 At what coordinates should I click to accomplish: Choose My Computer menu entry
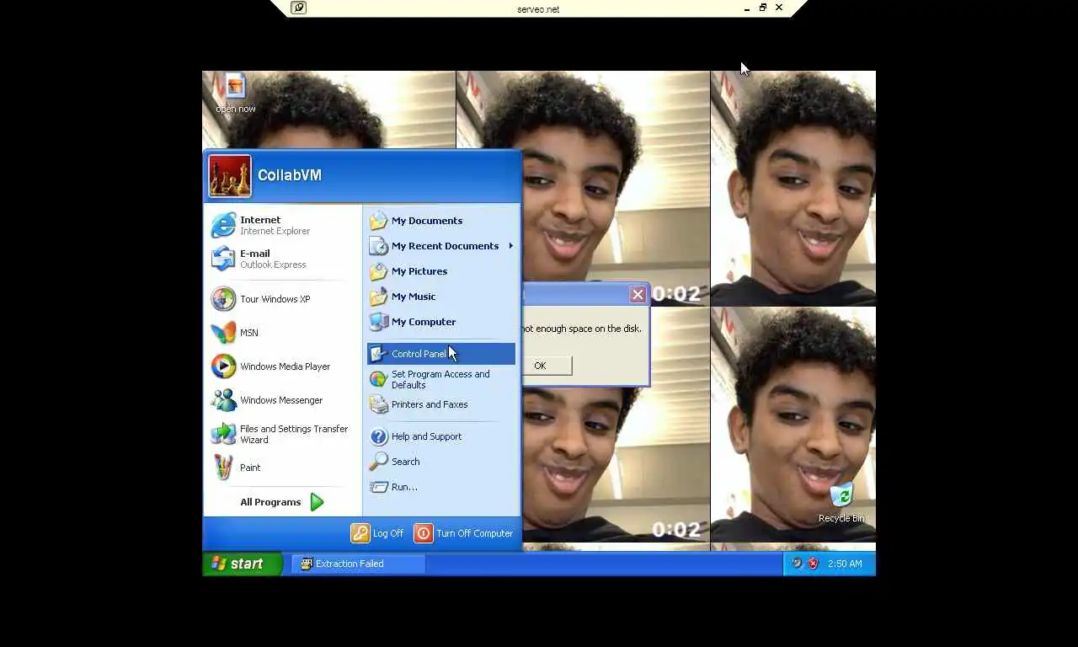tap(441, 322)
